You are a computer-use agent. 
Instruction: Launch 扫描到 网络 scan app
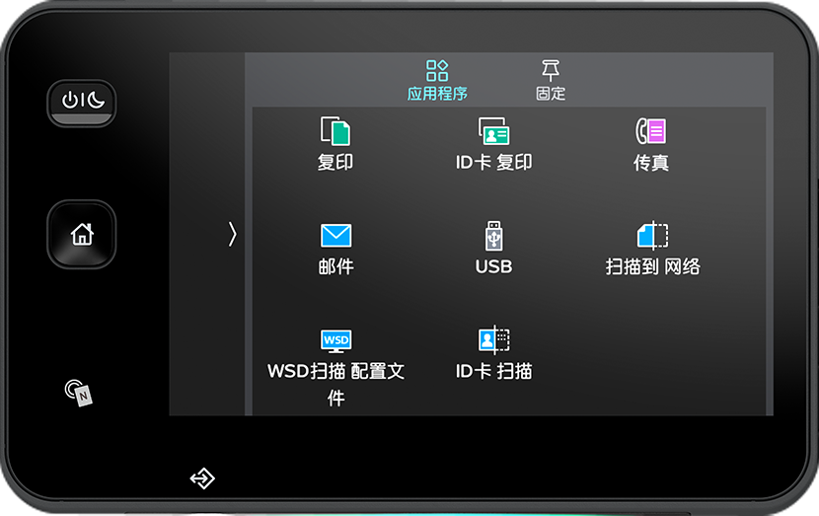click(652, 248)
